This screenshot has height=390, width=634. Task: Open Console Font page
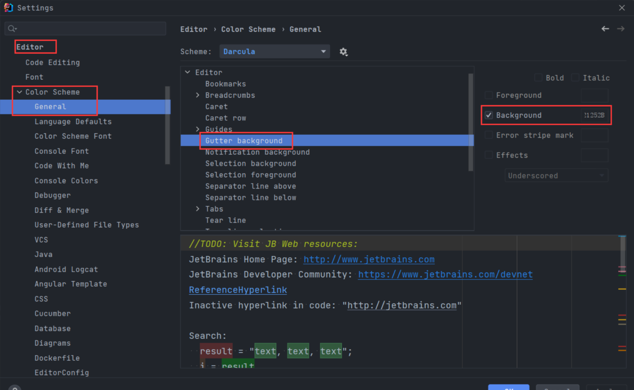tap(62, 151)
